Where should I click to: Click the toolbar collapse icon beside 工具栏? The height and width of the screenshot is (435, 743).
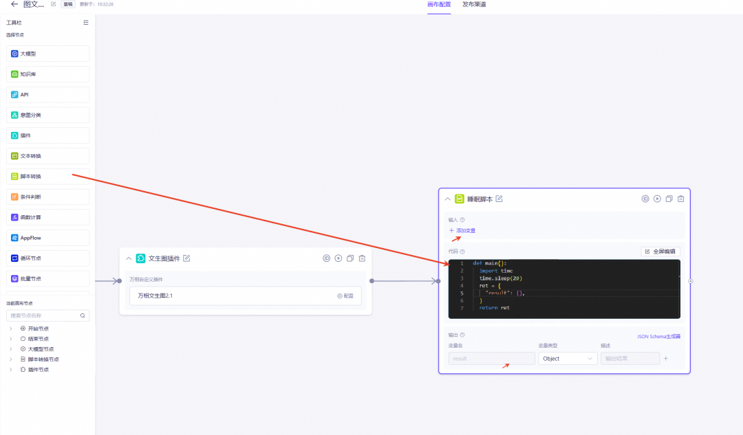86,23
